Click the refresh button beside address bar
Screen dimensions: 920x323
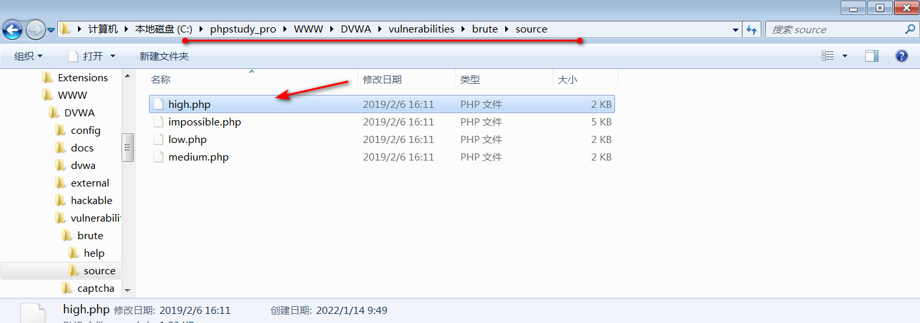click(x=752, y=29)
